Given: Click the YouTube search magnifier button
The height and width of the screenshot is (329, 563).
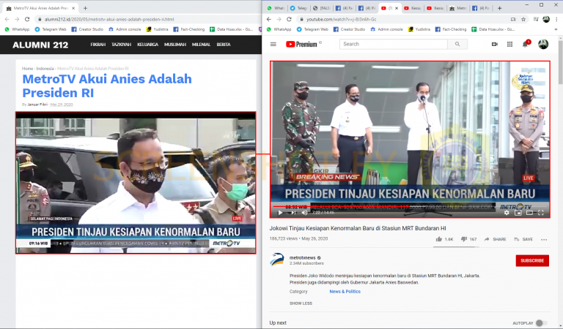Looking at the screenshot, I should (457, 44).
